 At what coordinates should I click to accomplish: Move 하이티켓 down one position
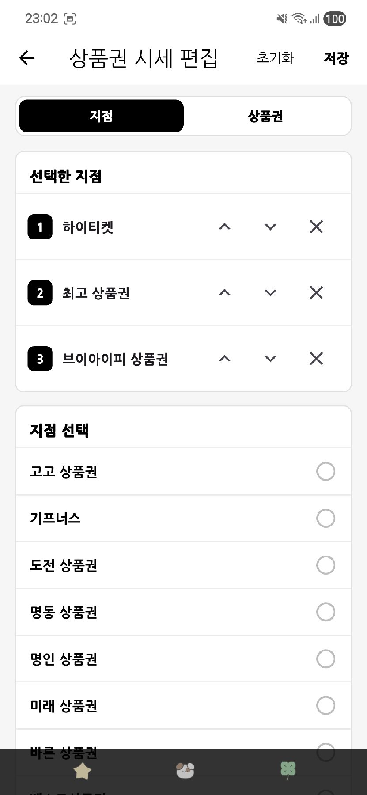point(270,227)
